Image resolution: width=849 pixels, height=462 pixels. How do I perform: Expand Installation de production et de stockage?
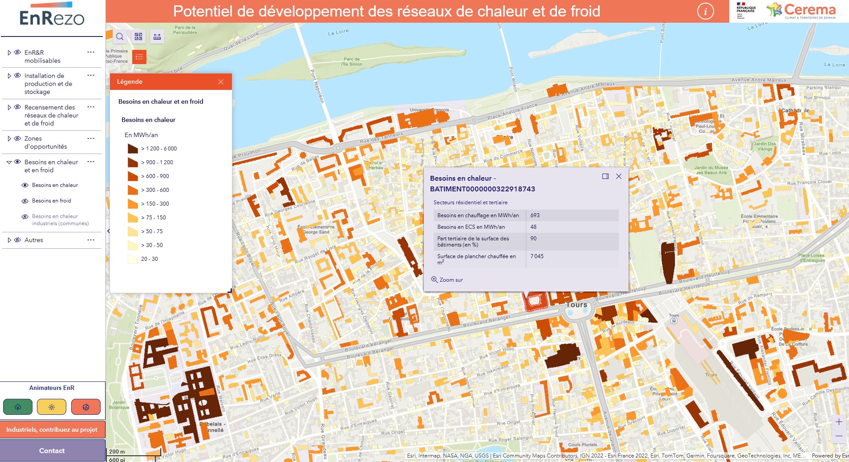click(x=9, y=76)
